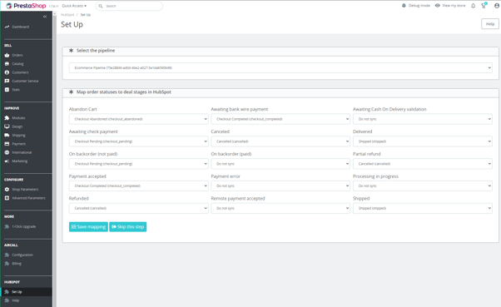Click the Payment card icon
Image resolution: width=501 pixels, height=307 pixels.
[x=7, y=144]
